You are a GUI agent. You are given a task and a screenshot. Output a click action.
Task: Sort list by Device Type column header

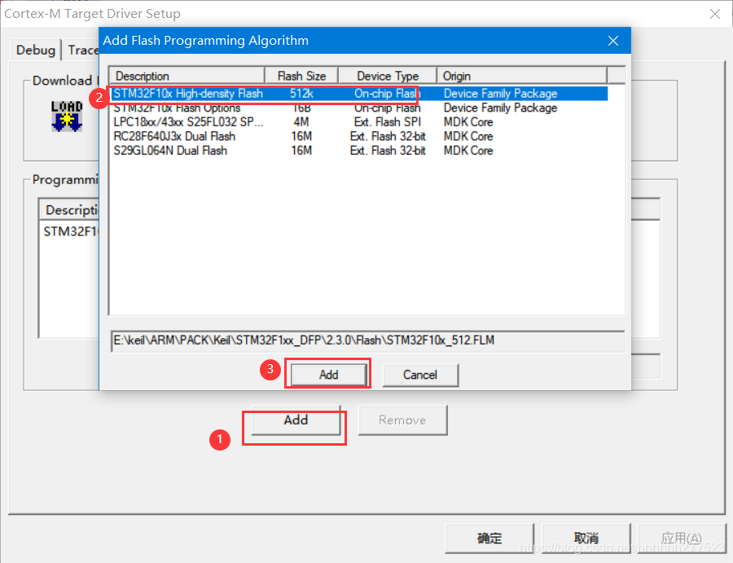click(x=388, y=76)
